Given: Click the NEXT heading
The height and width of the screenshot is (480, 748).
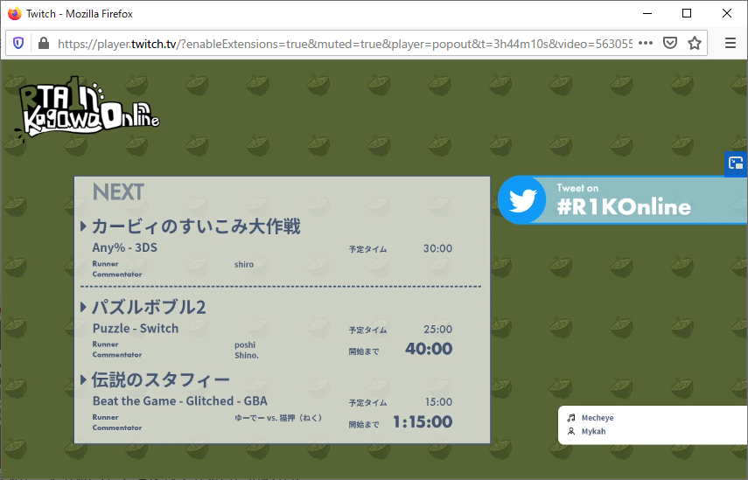Looking at the screenshot, I should 118,192.
